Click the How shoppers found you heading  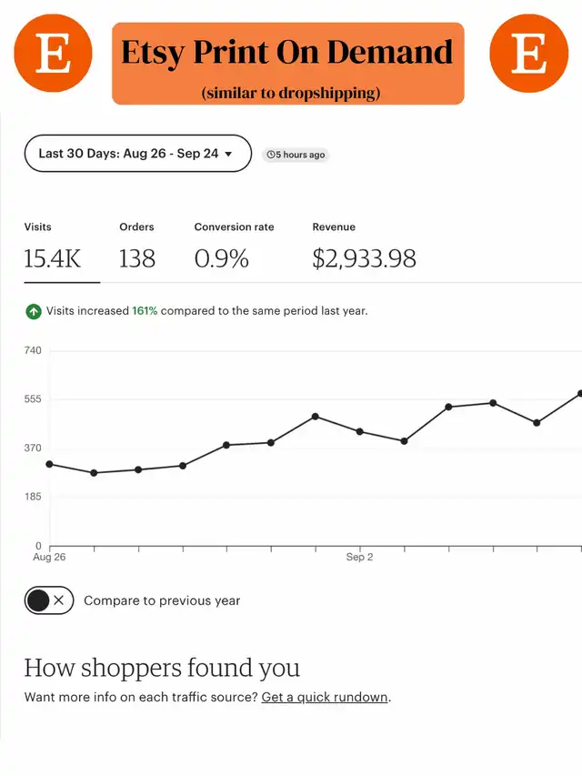coord(162,668)
